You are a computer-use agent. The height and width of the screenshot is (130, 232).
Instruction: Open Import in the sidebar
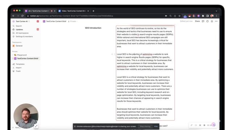coord(18,68)
